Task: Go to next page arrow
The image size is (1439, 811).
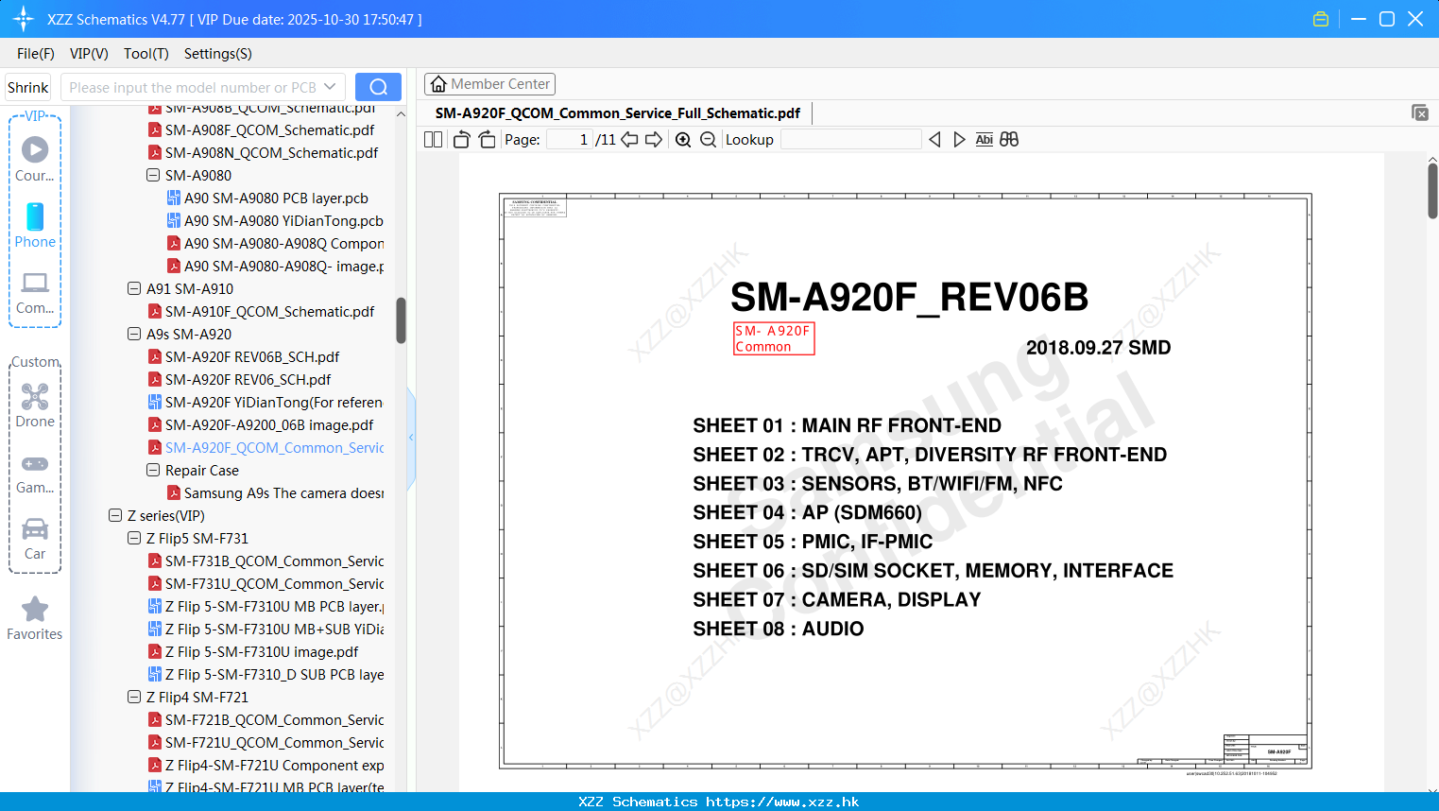Action: pyautogui.click(x=654, y=140)
